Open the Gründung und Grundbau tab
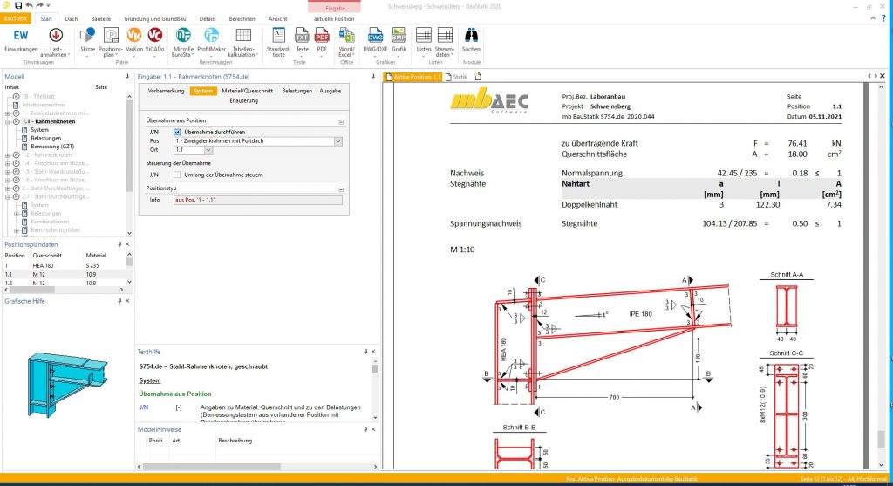 155,19
